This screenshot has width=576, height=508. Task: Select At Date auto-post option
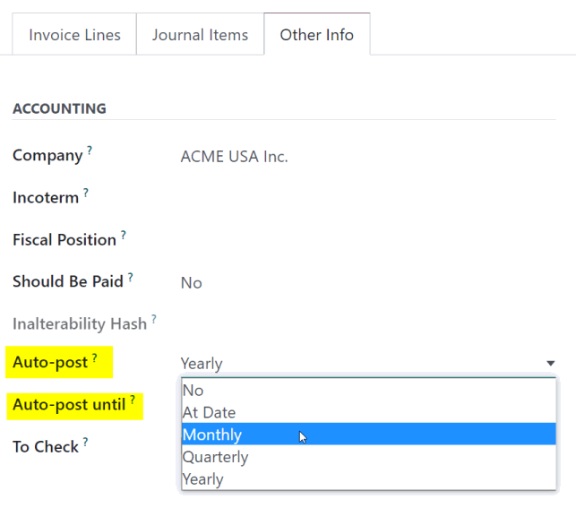pyautogui.click(x=369, y=412)
